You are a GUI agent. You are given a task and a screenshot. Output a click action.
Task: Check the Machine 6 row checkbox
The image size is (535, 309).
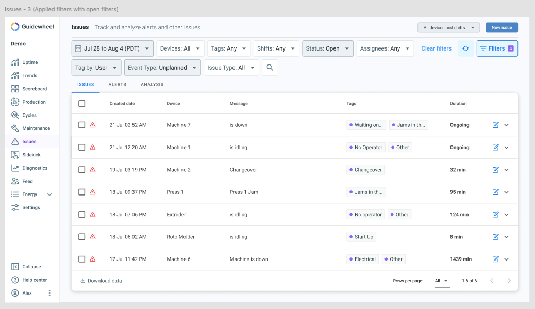click(82, 259)
